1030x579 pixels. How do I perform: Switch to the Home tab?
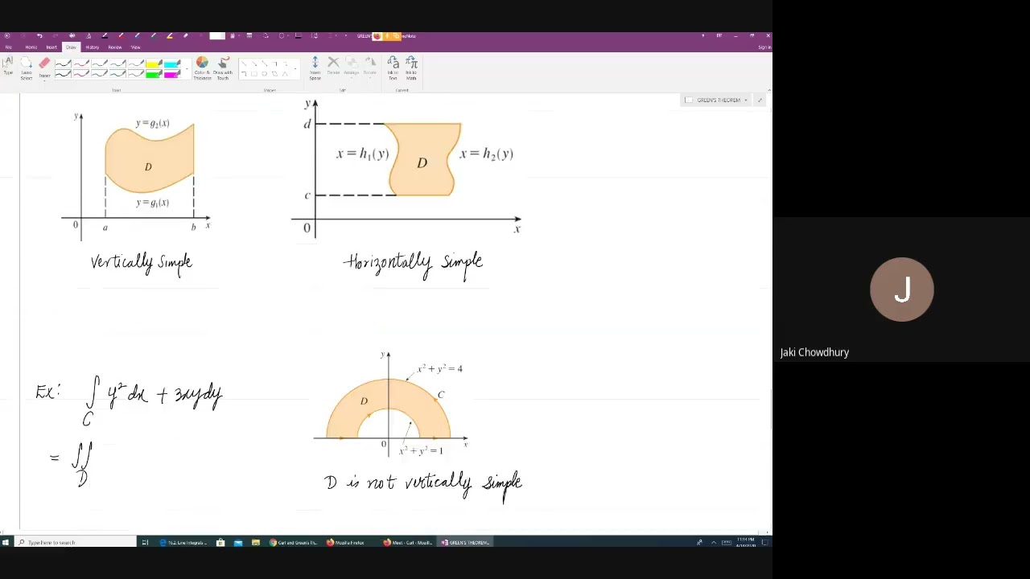click(x=31, y=47)
